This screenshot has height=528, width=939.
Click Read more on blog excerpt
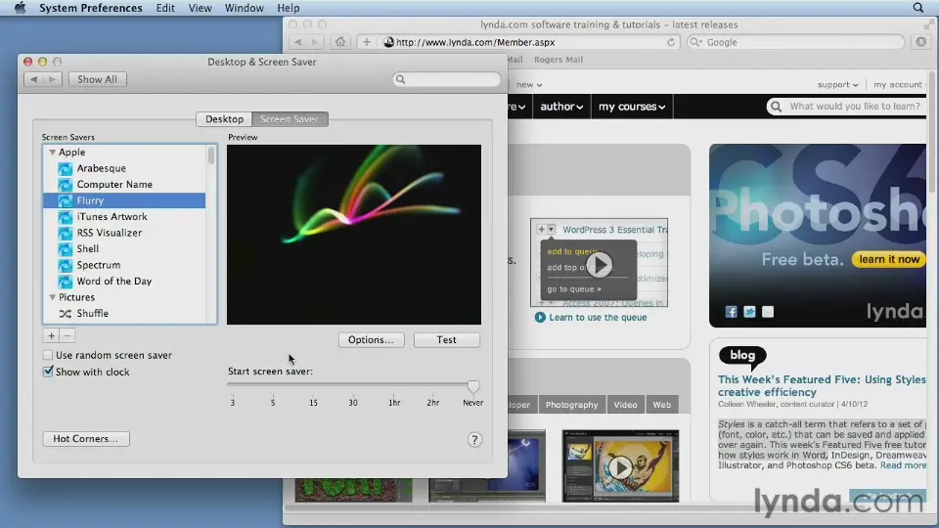tap(903, 465)
